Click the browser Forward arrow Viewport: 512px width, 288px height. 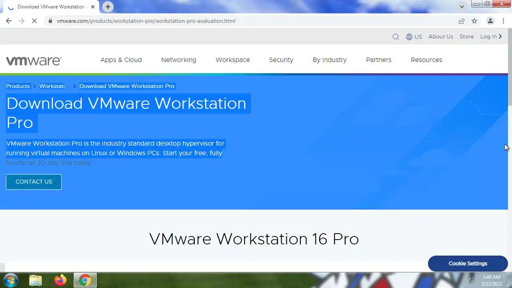22,21
